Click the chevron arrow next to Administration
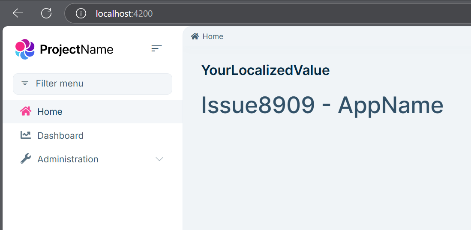The height and width of the screenshot is (230, 471). pyautogui.click(x=159, y=159)
